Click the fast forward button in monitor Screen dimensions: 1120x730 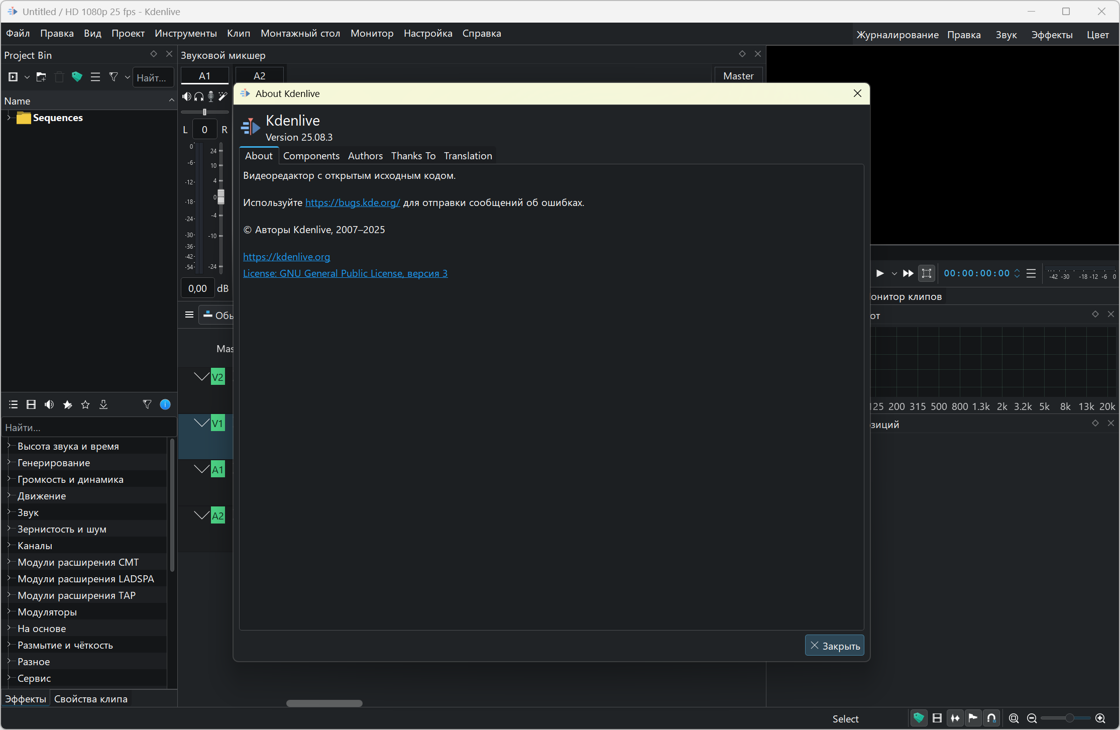coord(908,273)
